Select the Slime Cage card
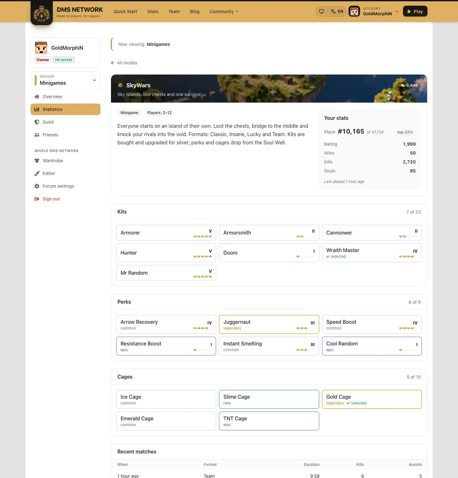 tap(269, 399)
